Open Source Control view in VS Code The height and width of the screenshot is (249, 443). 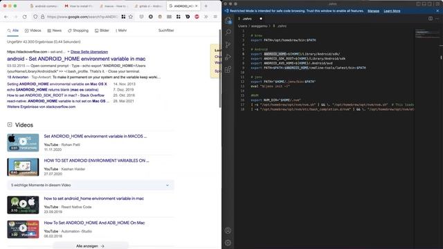pyautogui.click(x=228, y=44)
